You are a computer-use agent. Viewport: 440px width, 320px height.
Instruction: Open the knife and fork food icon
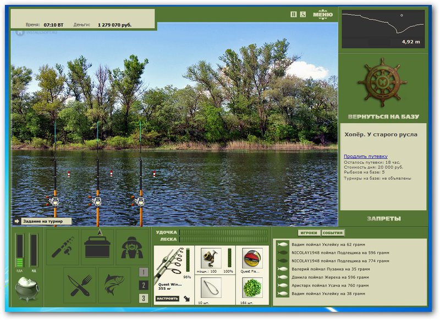(80, 285)
